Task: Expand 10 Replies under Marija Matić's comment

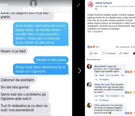Action: coord(104,80)
